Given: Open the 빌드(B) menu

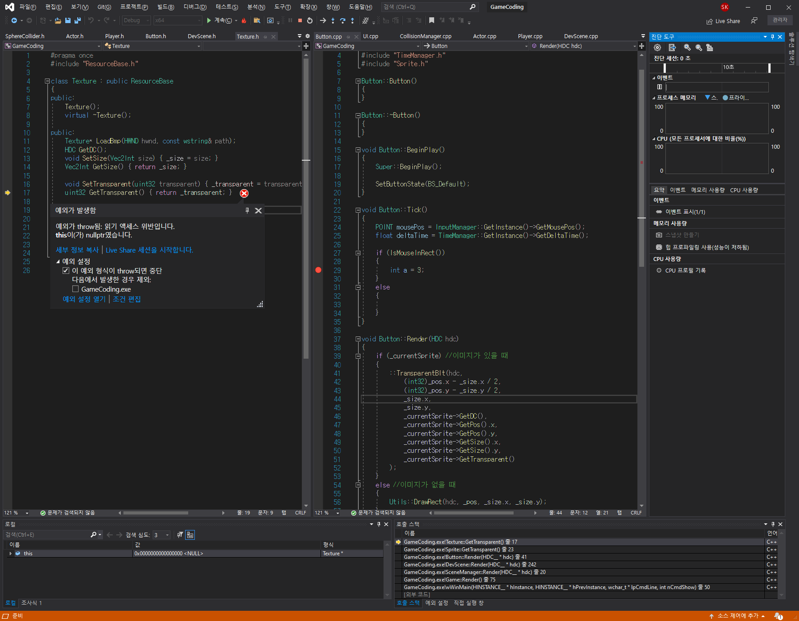Looking at the screenshot, I should [x=166, y=7].
